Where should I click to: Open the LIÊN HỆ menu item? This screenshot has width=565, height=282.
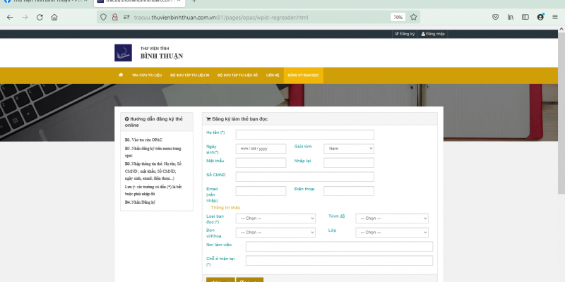[273, 75]
